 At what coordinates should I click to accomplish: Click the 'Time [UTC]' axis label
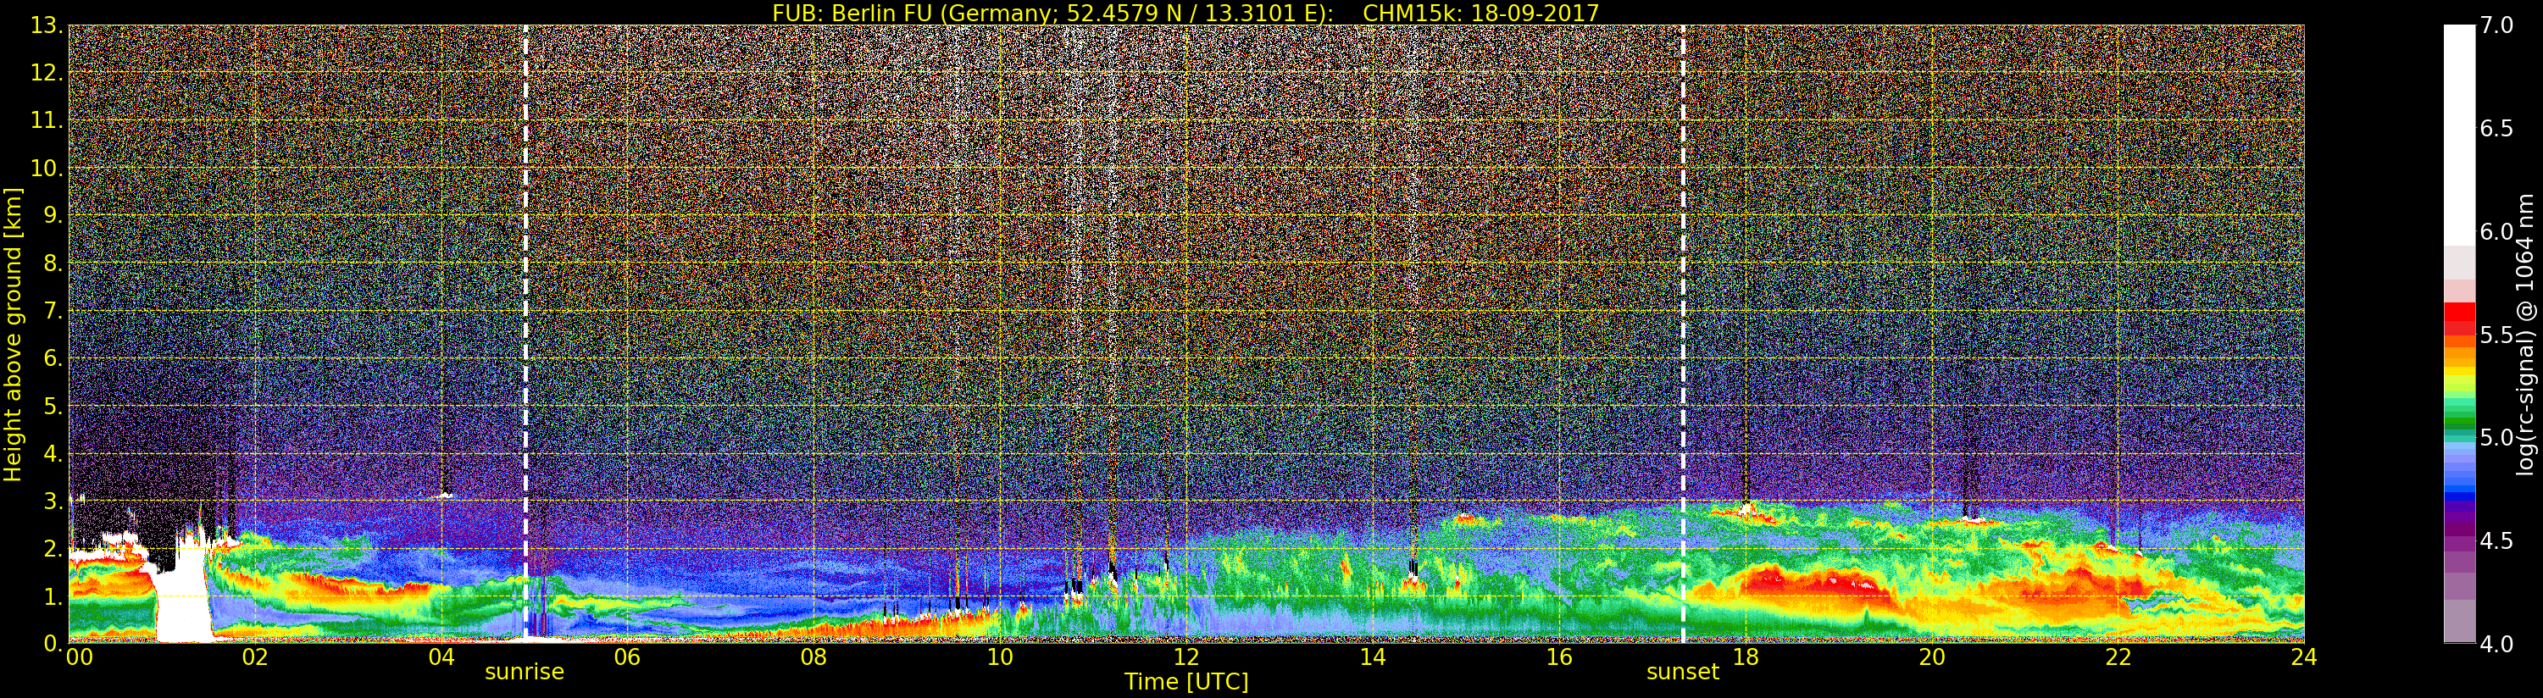tap(1185, 681)
